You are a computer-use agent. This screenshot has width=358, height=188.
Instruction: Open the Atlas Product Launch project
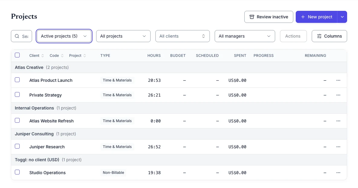[51, 80]
